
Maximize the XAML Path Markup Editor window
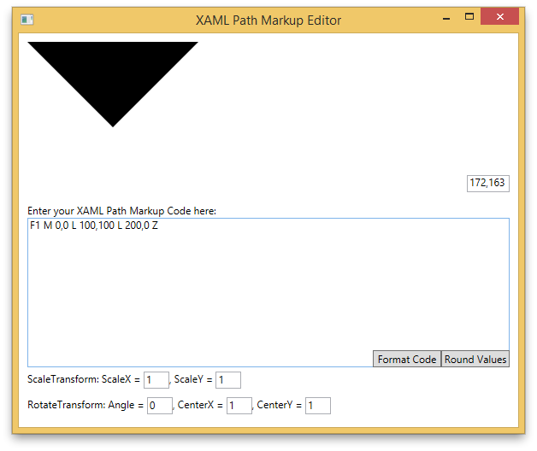(469, 16)
